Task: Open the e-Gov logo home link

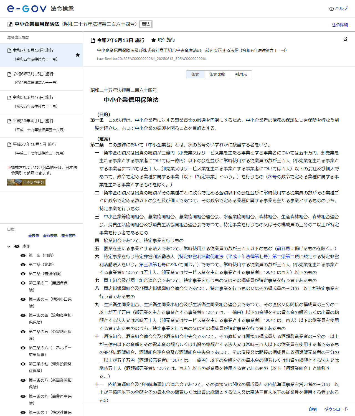Action: click(x=27, y=9)
